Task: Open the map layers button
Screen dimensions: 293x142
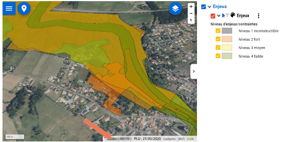Action: [x=175, y=9]
